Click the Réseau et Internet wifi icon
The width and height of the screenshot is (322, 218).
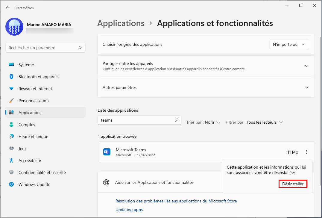pyautogui.click(x=11, y=89)
